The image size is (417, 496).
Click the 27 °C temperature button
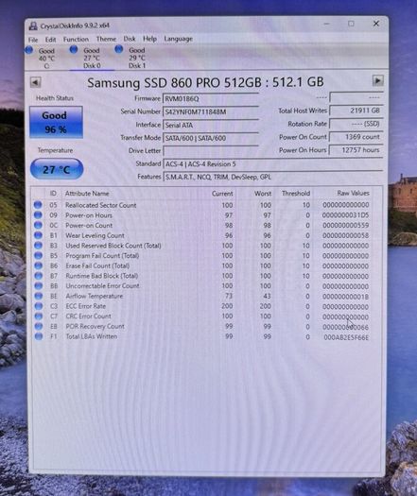tap(57, 169)
